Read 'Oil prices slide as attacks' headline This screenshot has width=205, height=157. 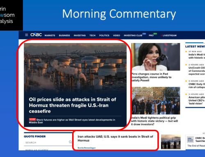[73, 105]
